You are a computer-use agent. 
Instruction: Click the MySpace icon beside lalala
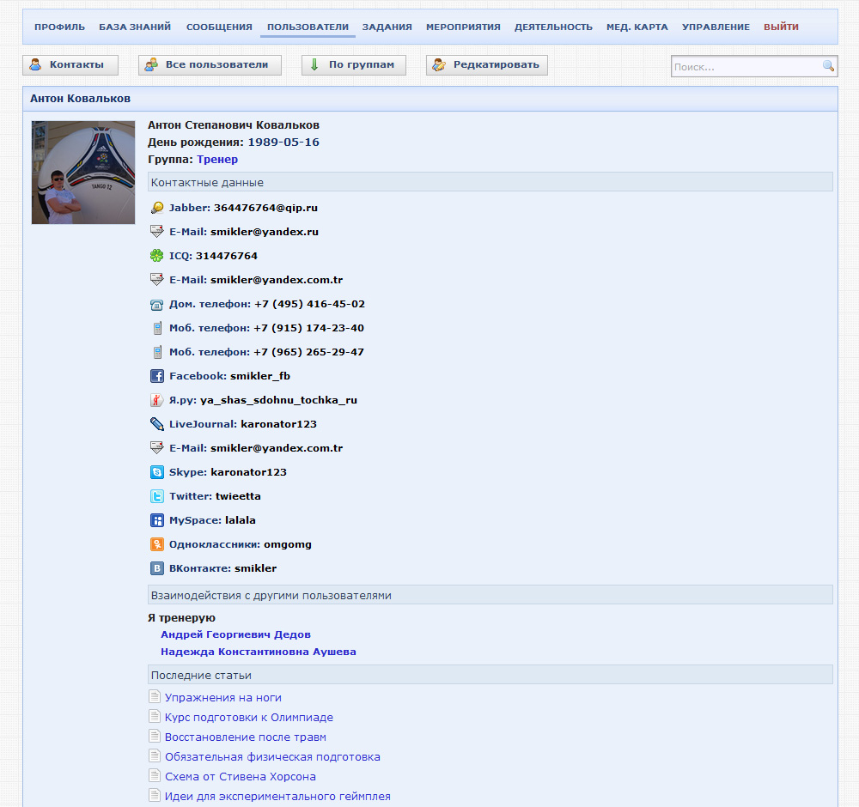(157, 520)
